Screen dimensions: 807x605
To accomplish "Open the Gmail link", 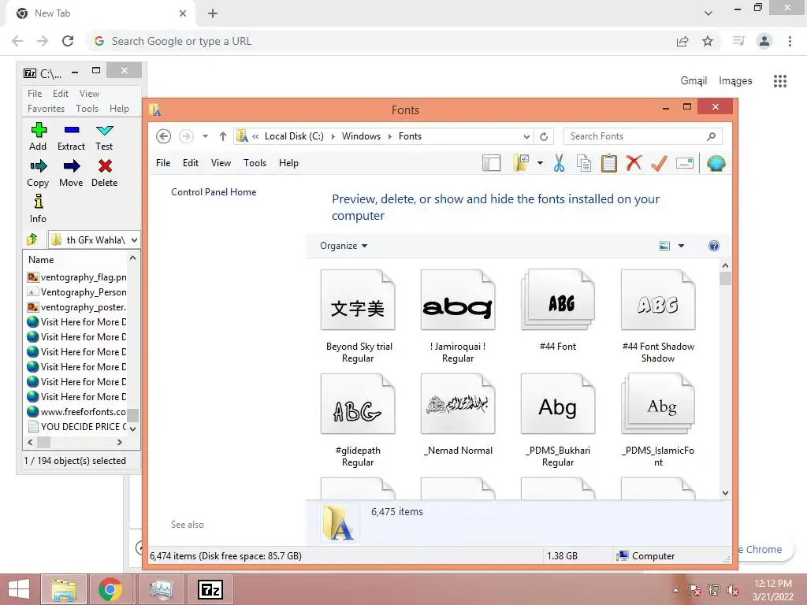I will pos(694,81).
